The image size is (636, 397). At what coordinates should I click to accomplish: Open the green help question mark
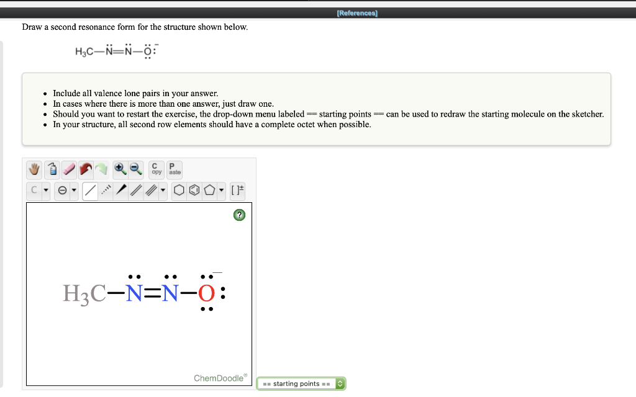coord(239,215)
